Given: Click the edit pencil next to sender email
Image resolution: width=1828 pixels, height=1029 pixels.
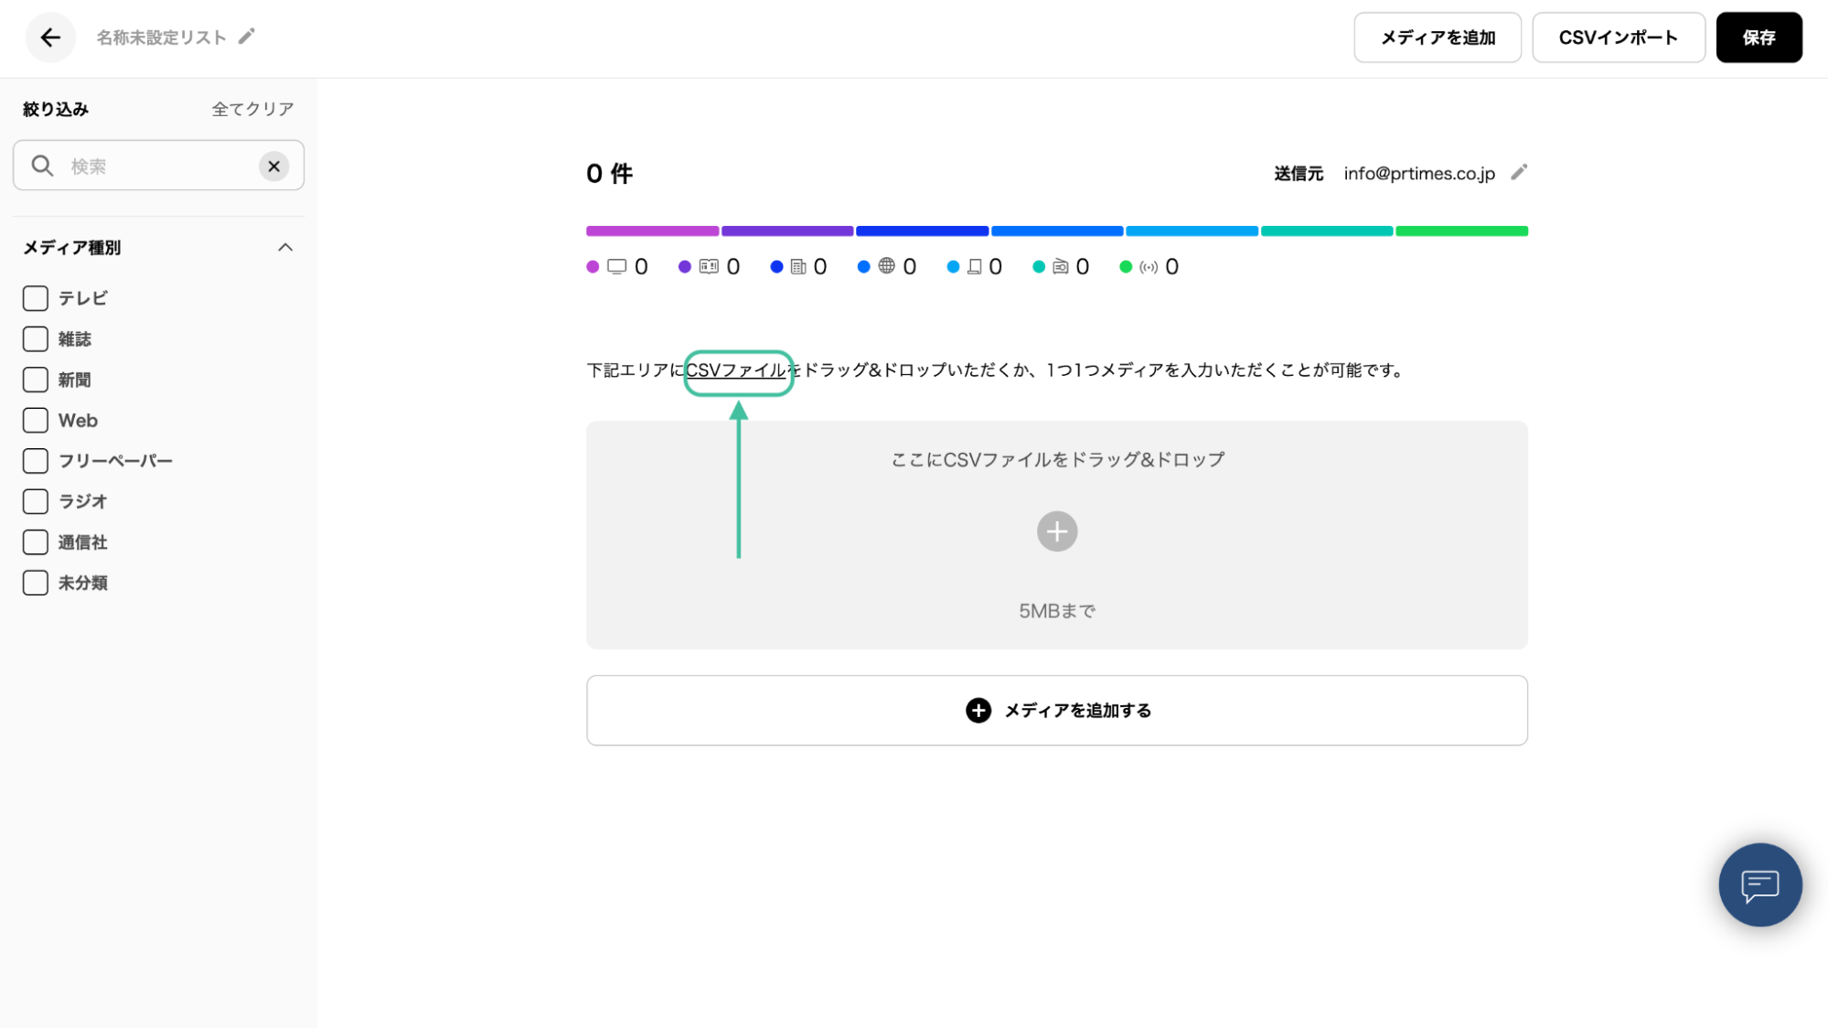Looking at the screenshot, I should pyautogui.click(x=1519, y=173).
